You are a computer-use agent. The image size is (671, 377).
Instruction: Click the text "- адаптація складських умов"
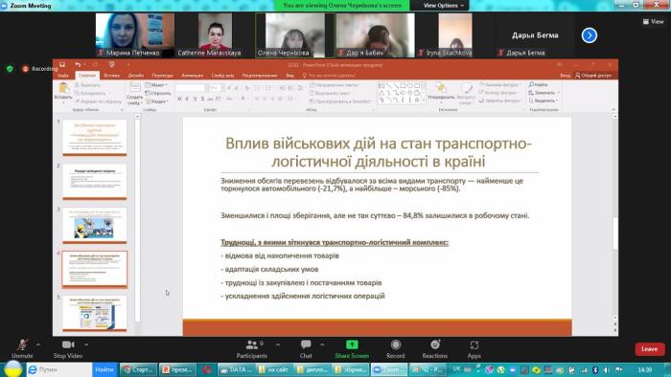[x=269, y=270]
